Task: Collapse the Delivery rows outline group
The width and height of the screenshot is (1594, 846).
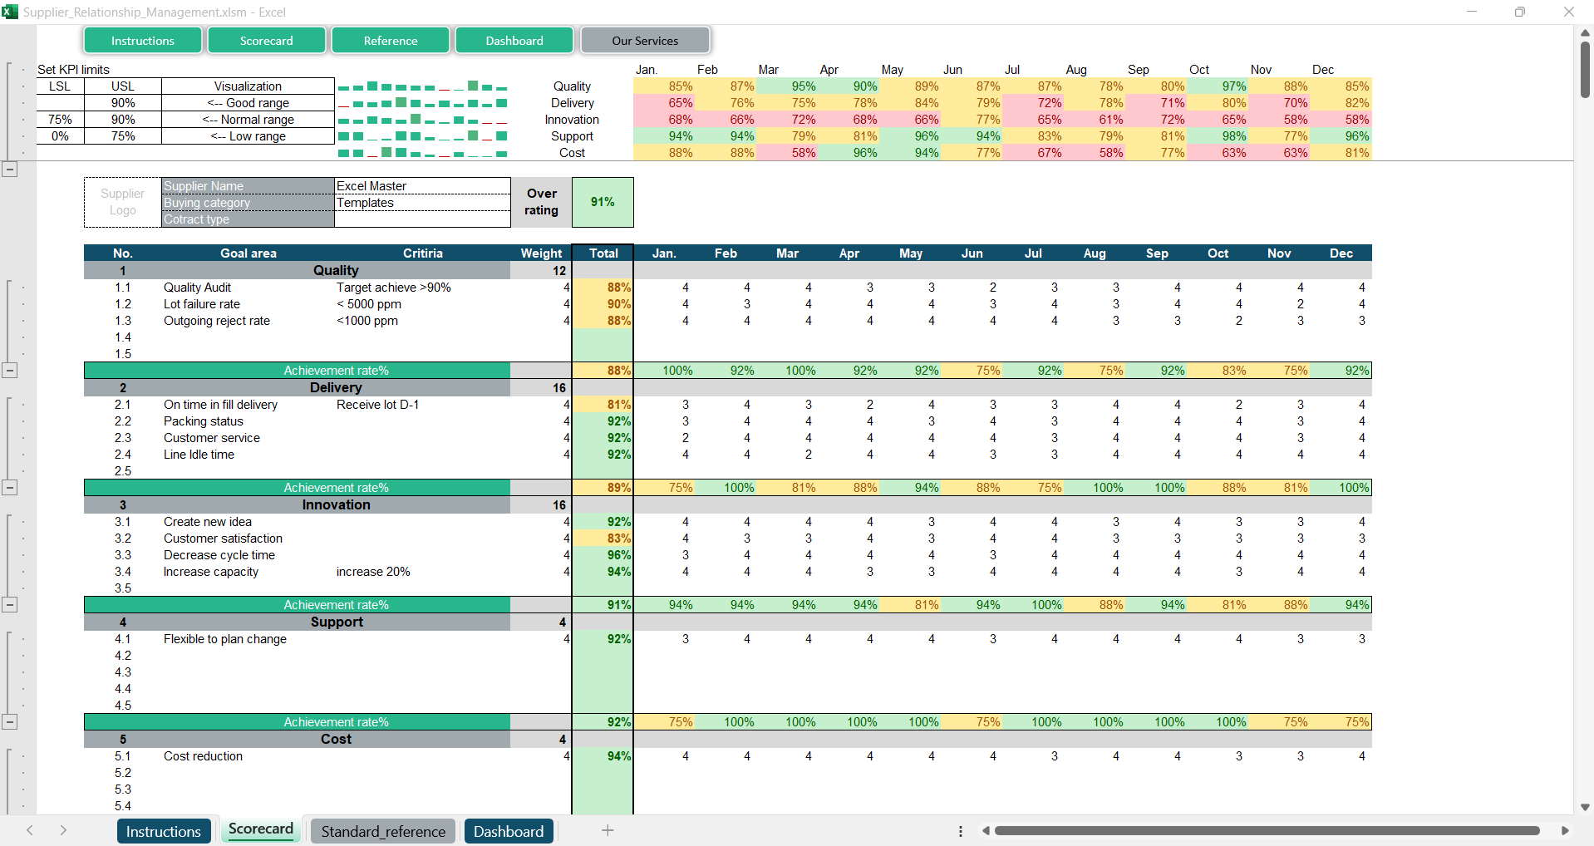Action: [x=10, y=488]
